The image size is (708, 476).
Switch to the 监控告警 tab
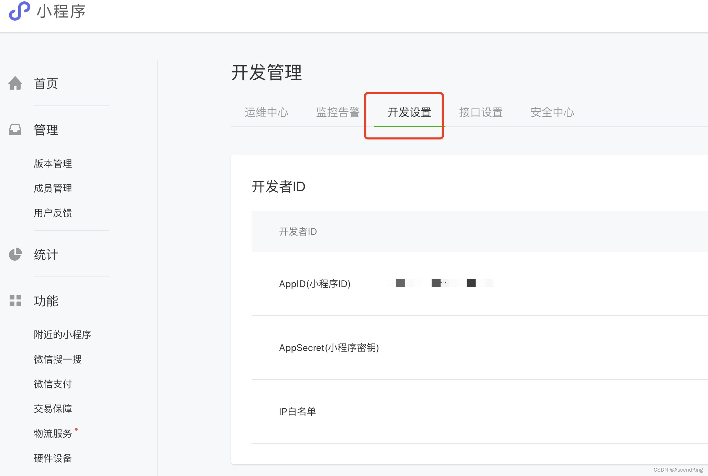click(338, 112)
